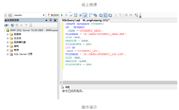Open the 连接 connect dropdown
Image resolution: width=179 pixels, height=110 pixels.
tap(7, 25)
